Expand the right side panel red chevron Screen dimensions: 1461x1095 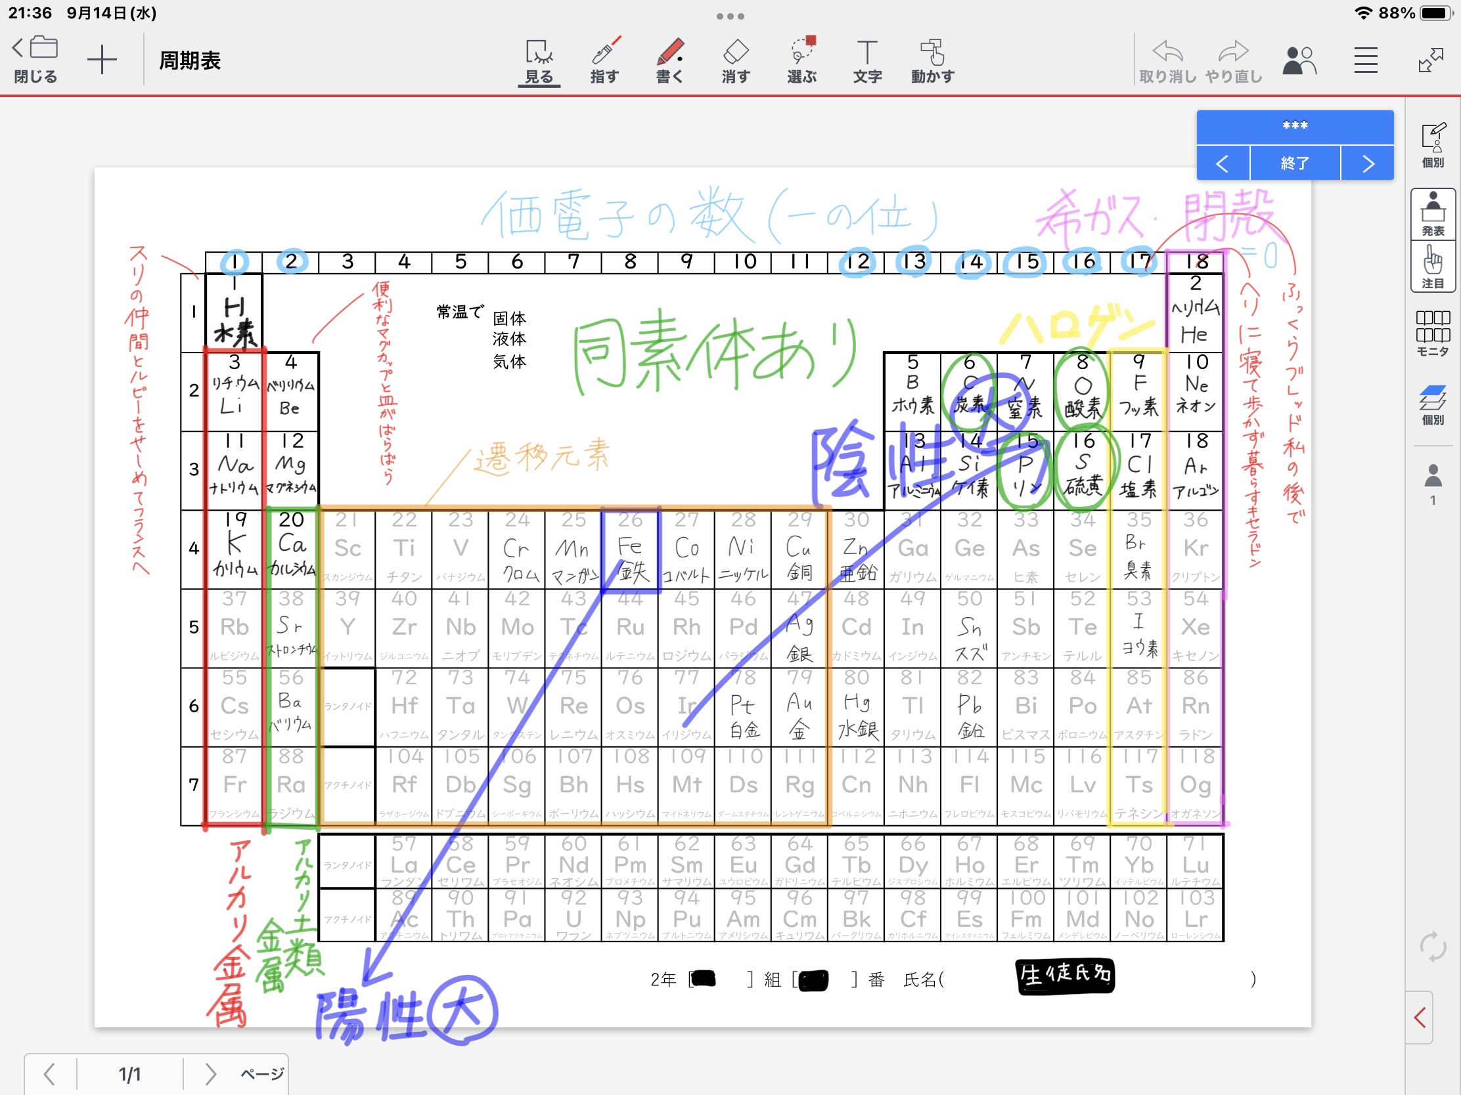tap(1420, 1017)
